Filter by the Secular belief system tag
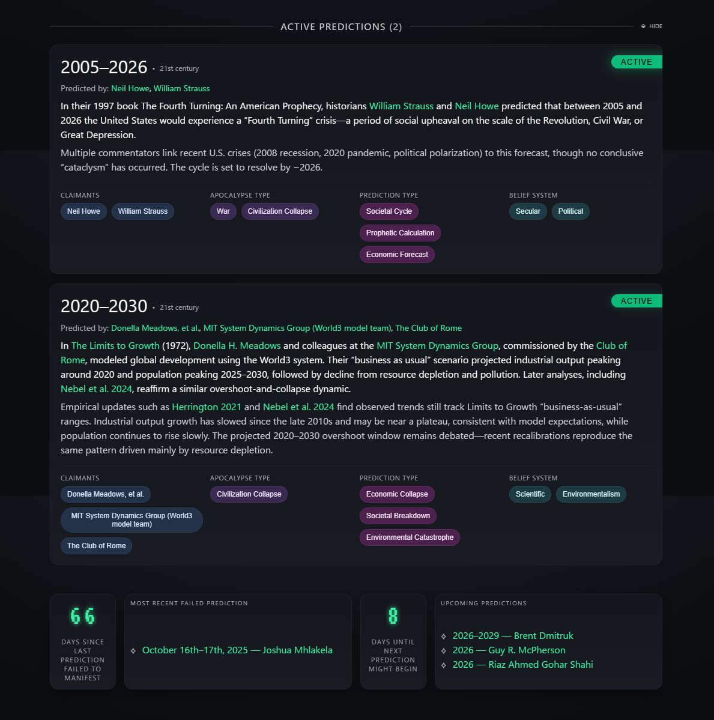 [527, 211]
